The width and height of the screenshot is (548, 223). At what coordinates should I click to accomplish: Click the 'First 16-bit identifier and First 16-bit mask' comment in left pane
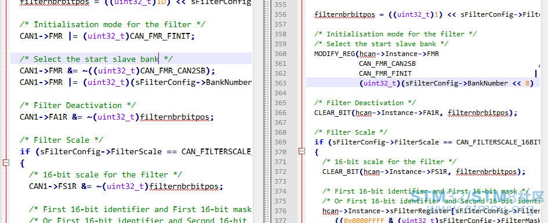point(140,209)
